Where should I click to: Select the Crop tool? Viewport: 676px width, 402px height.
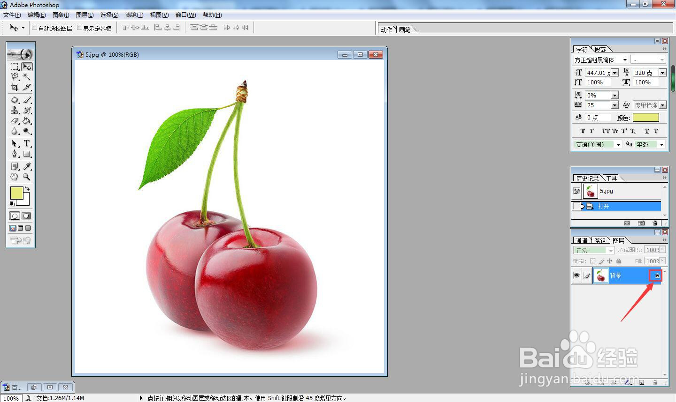point(15,88)
